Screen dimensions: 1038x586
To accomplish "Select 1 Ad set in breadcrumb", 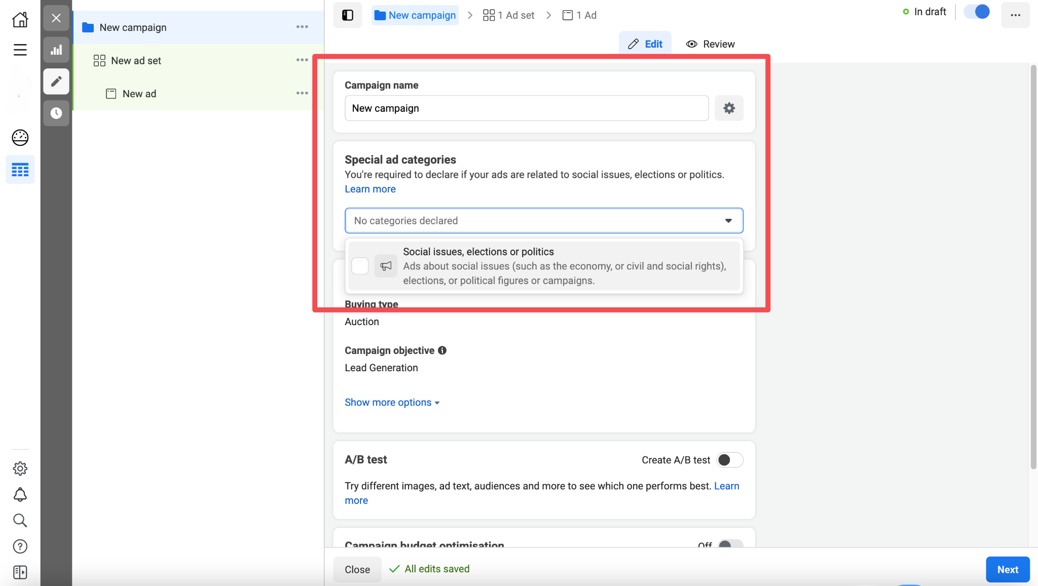I will [509, 15].
